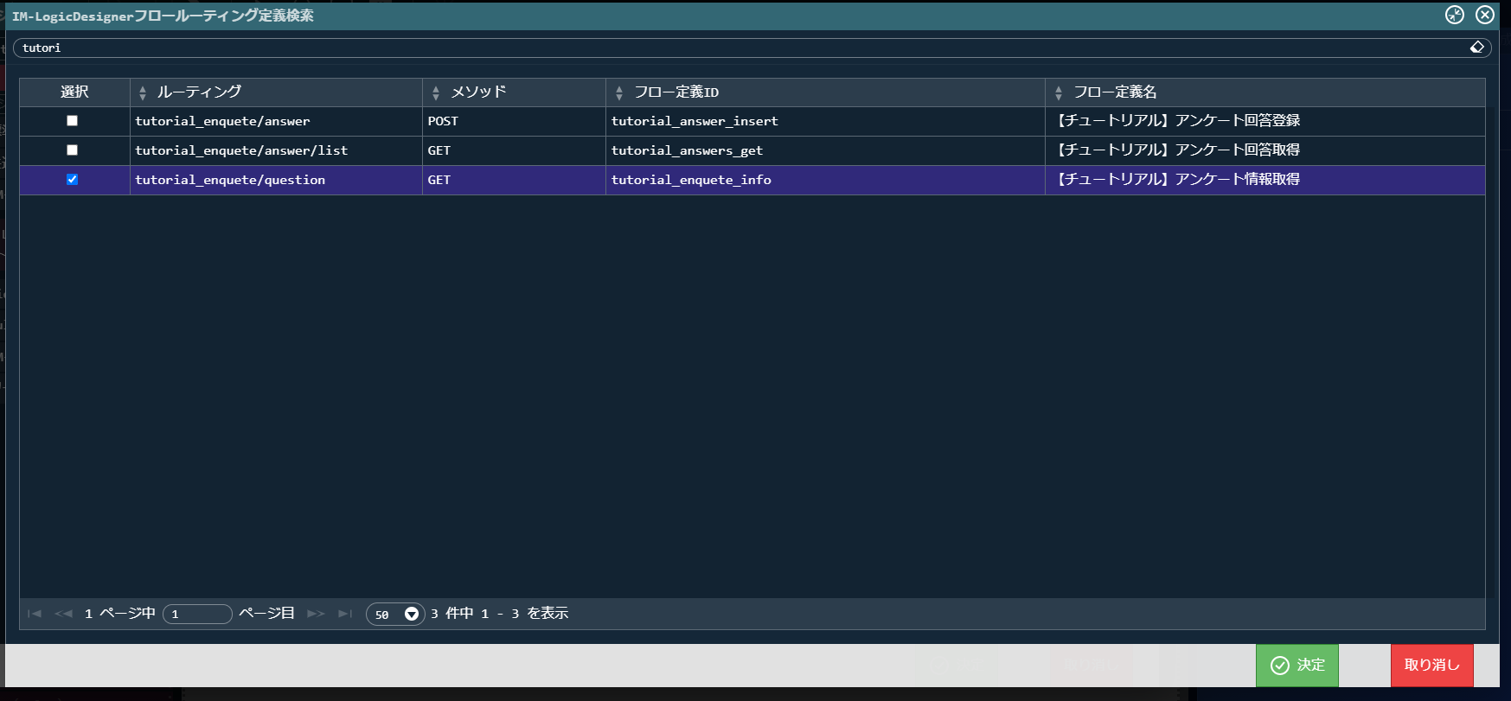The image size is (1511, 701).
Task: Click tutorial_enquete_info flow ID cell
Action: click(825, 180)
